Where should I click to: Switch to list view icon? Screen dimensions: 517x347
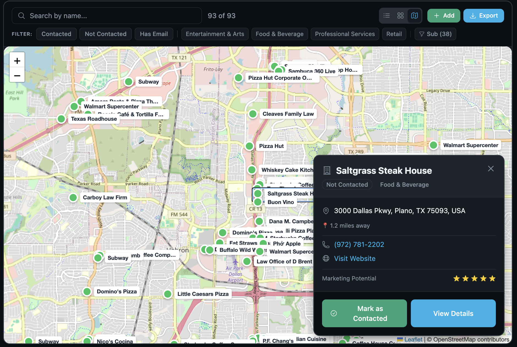(x=387, y=16)
